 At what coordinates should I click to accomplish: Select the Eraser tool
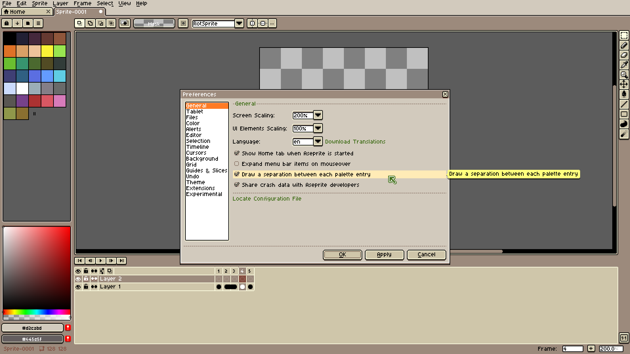(x=624, y=55)
